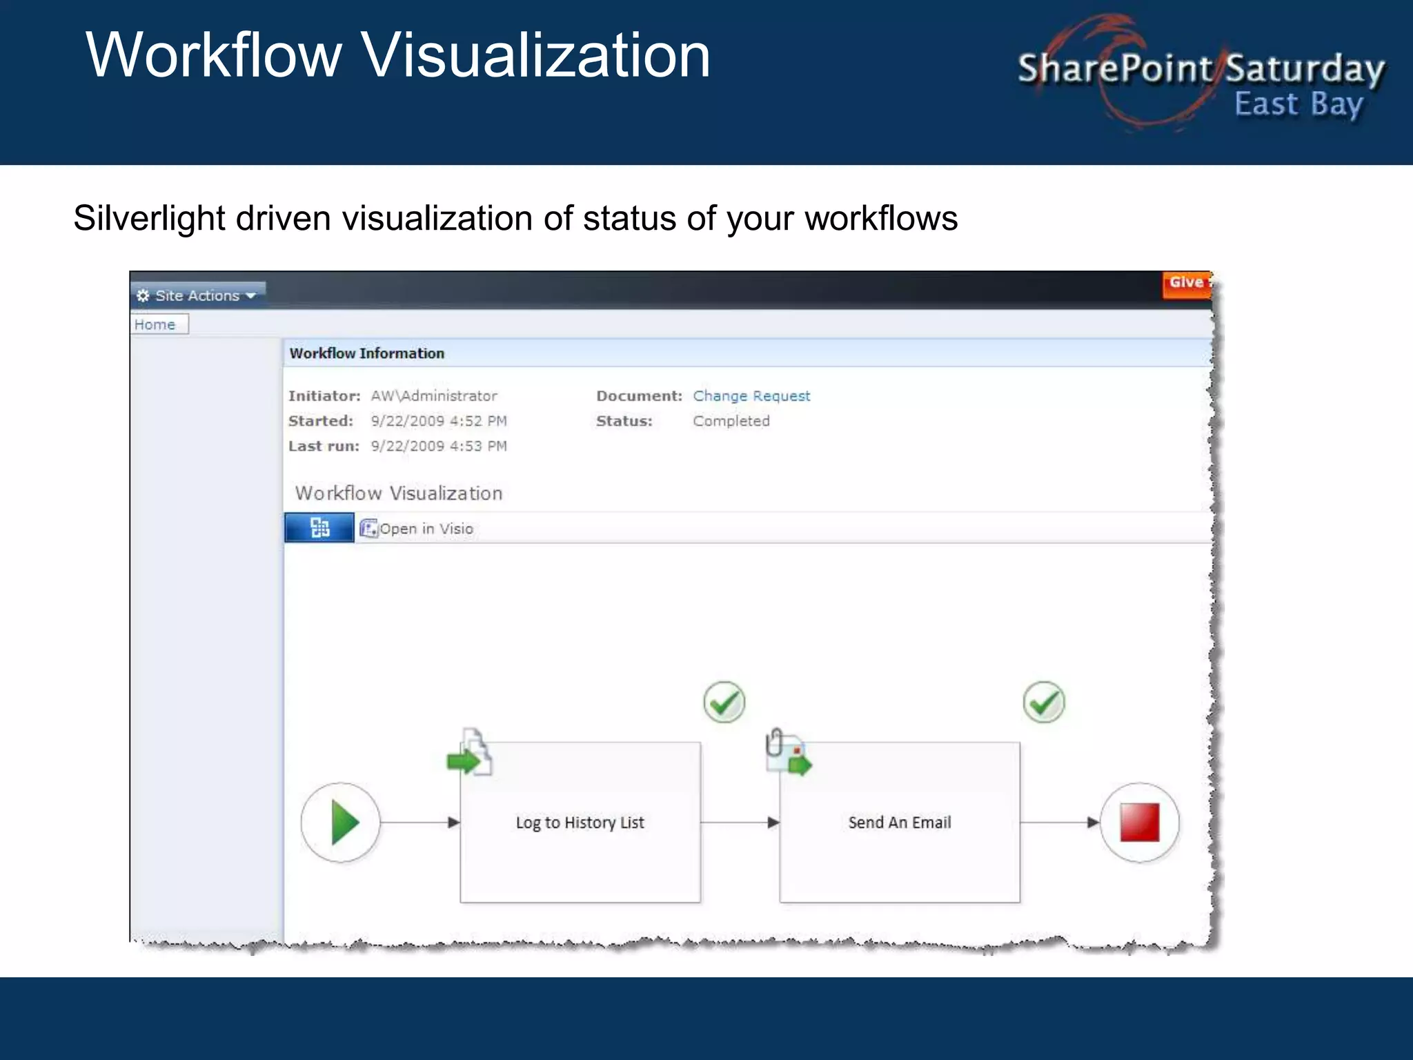Click the orange Give button
Viewport: 1413px width, 1060px height.
(1186, 283)
